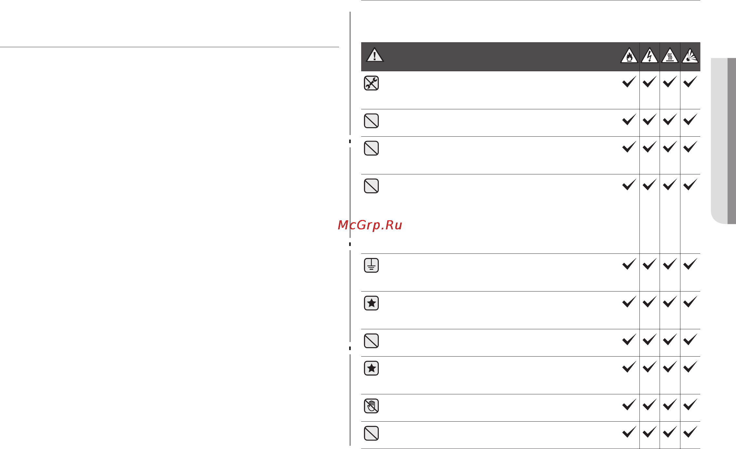Viewport: 736px width, 449px height.
Task: Click the electrical grounding symbol icon
Action: click(x=371, y=265)
